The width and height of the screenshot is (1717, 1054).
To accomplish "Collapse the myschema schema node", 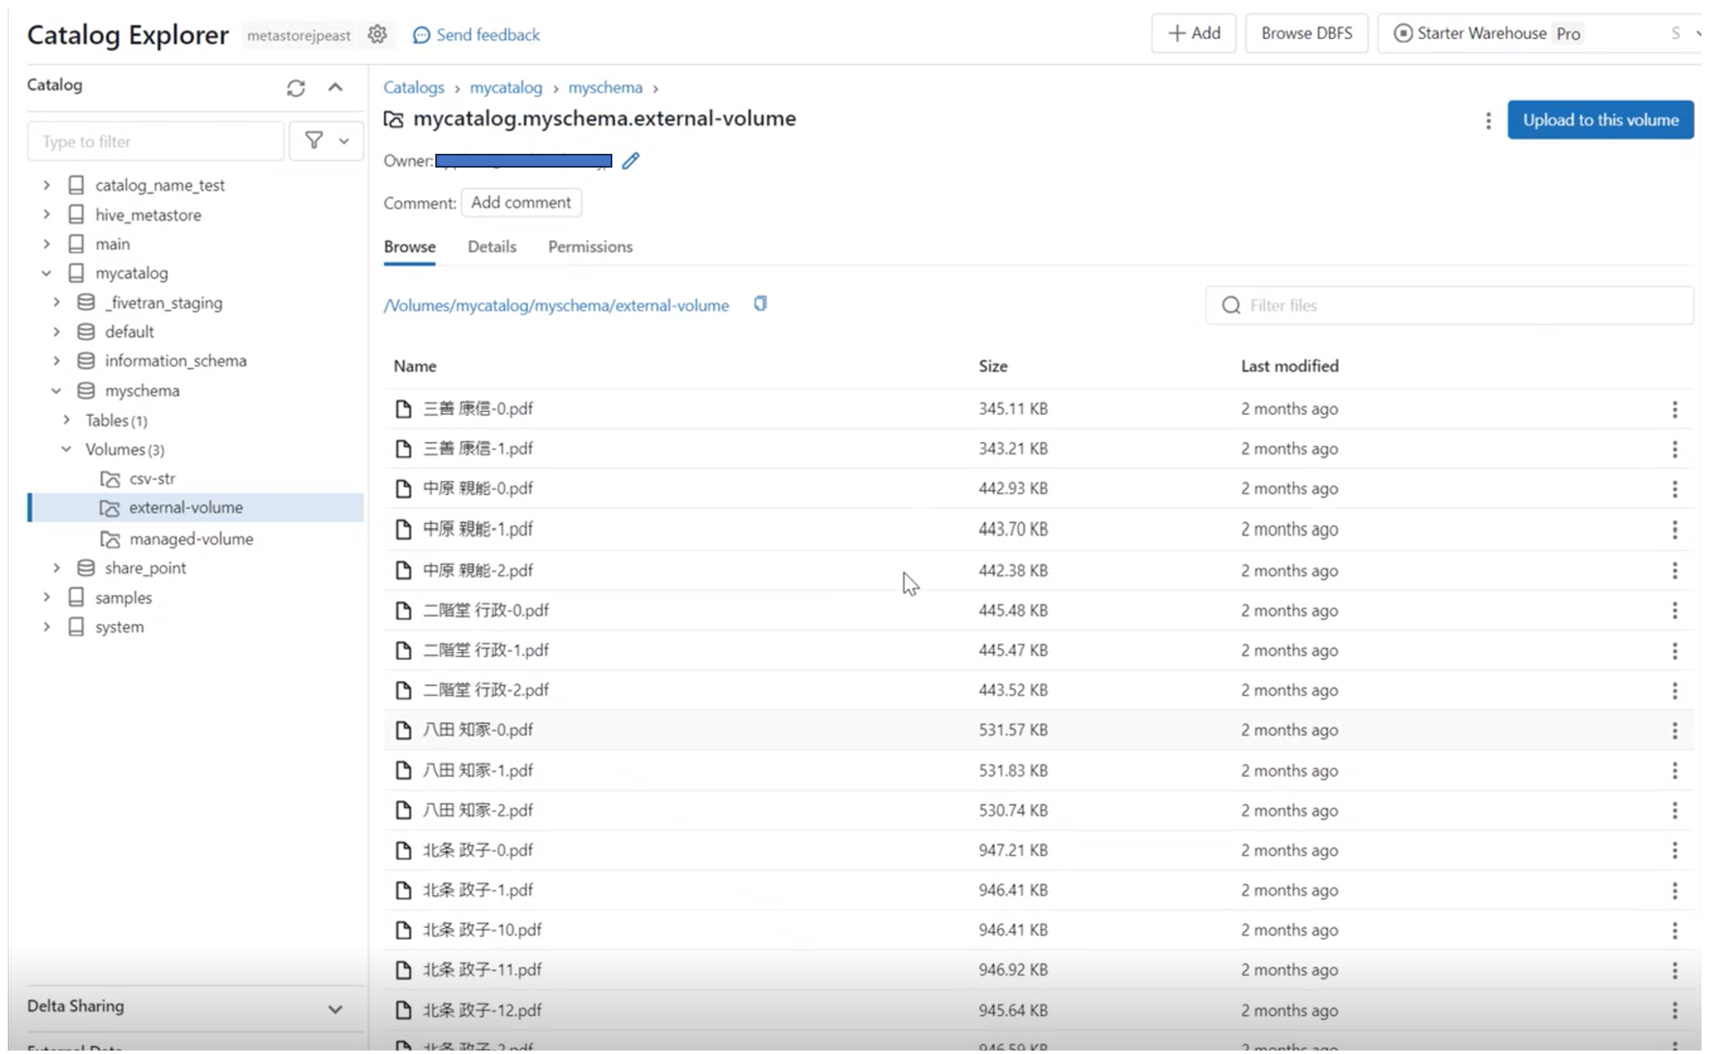I will coord(56,390).
